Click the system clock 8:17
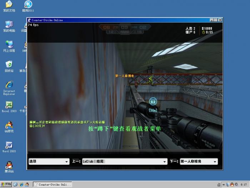 244,185
